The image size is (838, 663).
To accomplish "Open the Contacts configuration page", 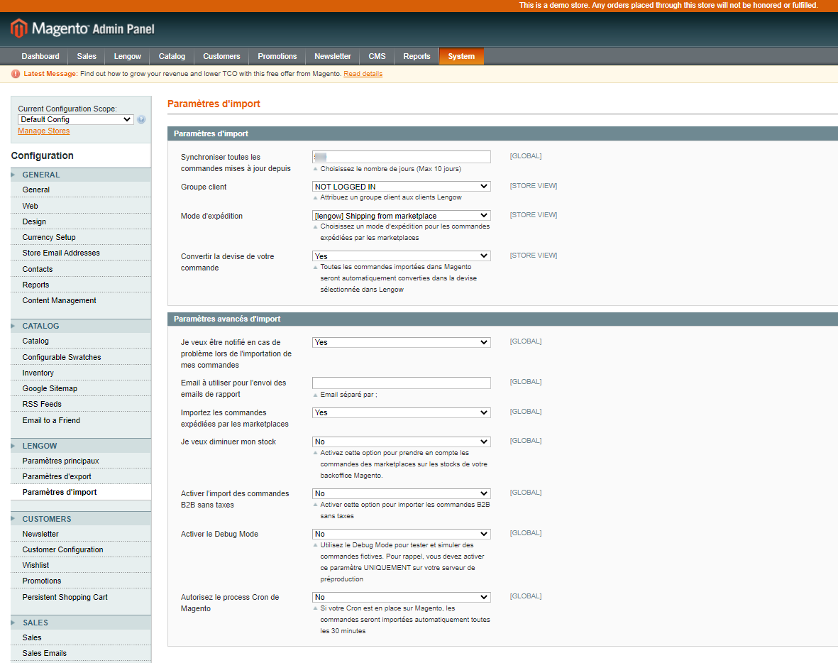I will [x=81, y=269].
